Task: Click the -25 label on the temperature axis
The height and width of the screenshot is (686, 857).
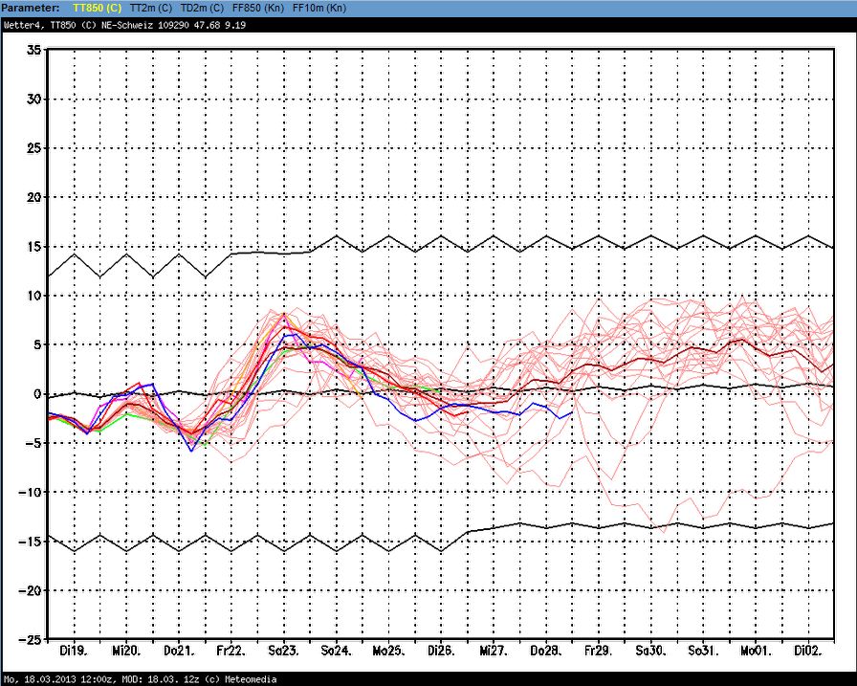Action: click(x=29, y=639)
